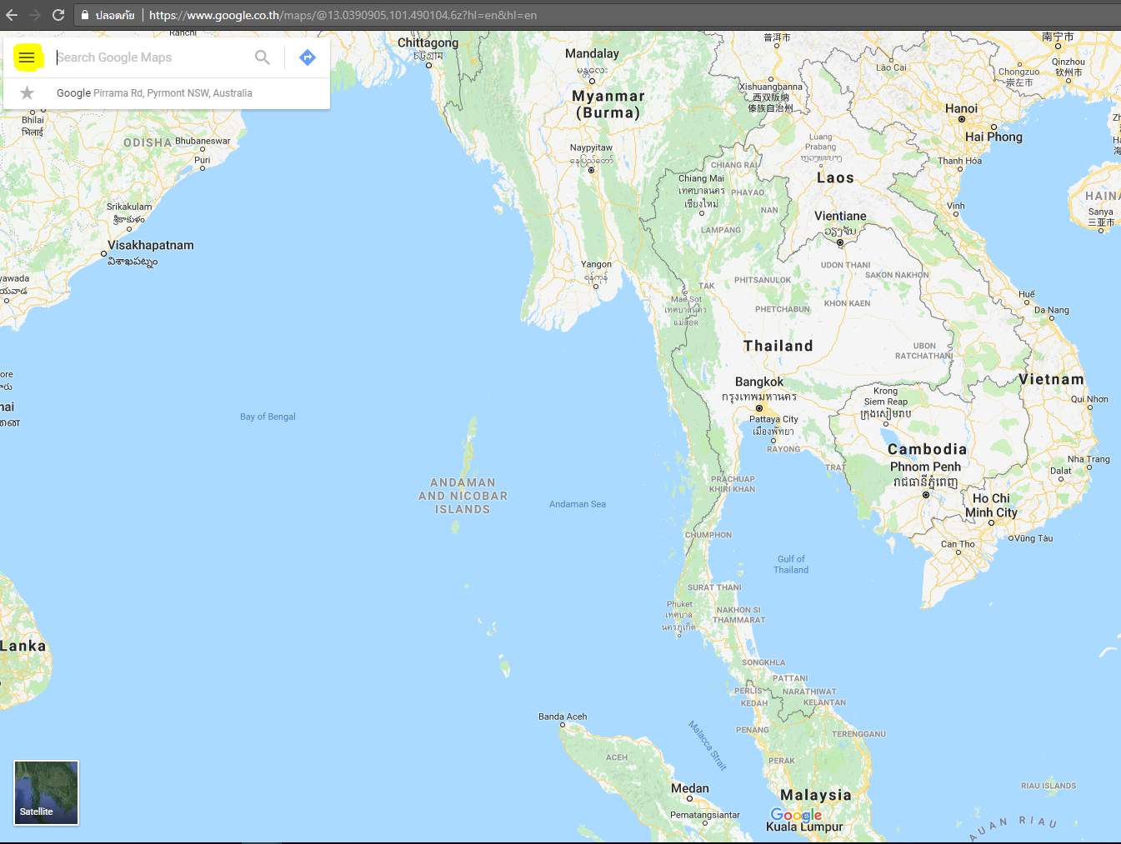This screenshot has height=844, width=1121.
Task: Click the Naypyitaw city label
Action: (x=591, y=147)
